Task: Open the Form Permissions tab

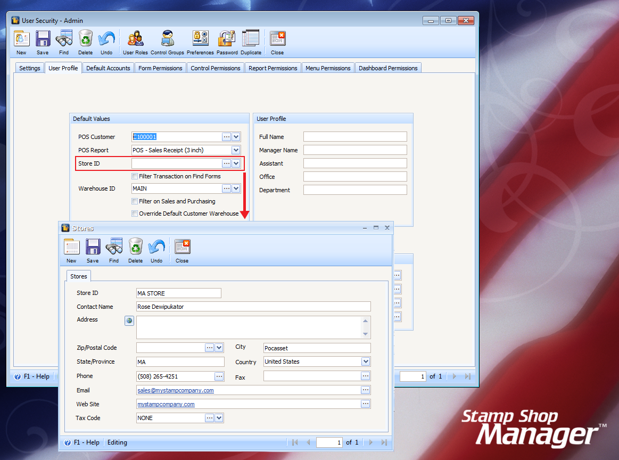Action: [x=160, y=68]
